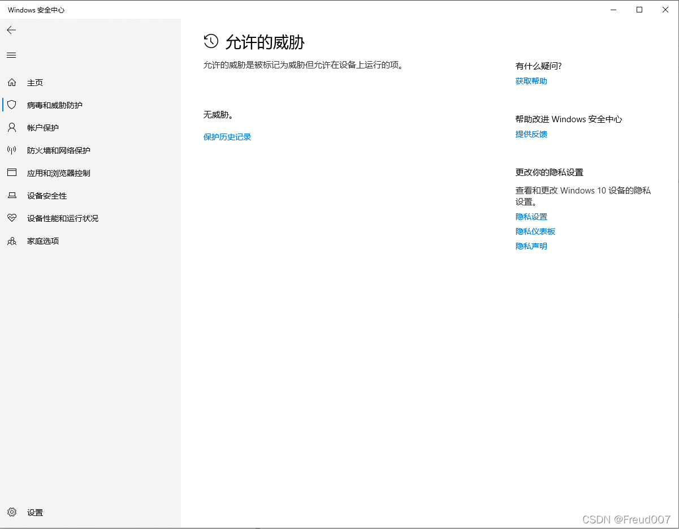Click the gear icon for 设置
The height and width of the screenshot is (529, 679).
[12, 513]
